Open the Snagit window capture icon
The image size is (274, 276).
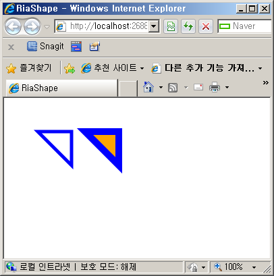click(76, 47)
